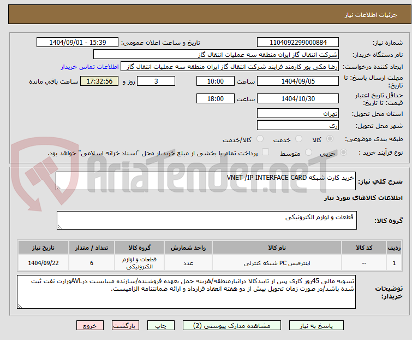Click the تعداد / مقدار column header
412x340 pixels.
point(92,248)
